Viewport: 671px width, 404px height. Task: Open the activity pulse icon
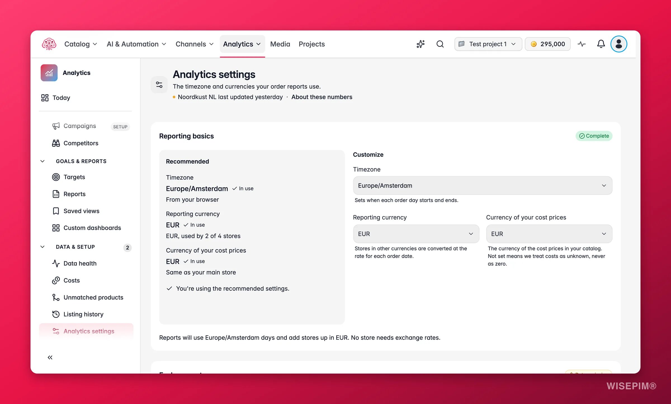coord(582,44)
